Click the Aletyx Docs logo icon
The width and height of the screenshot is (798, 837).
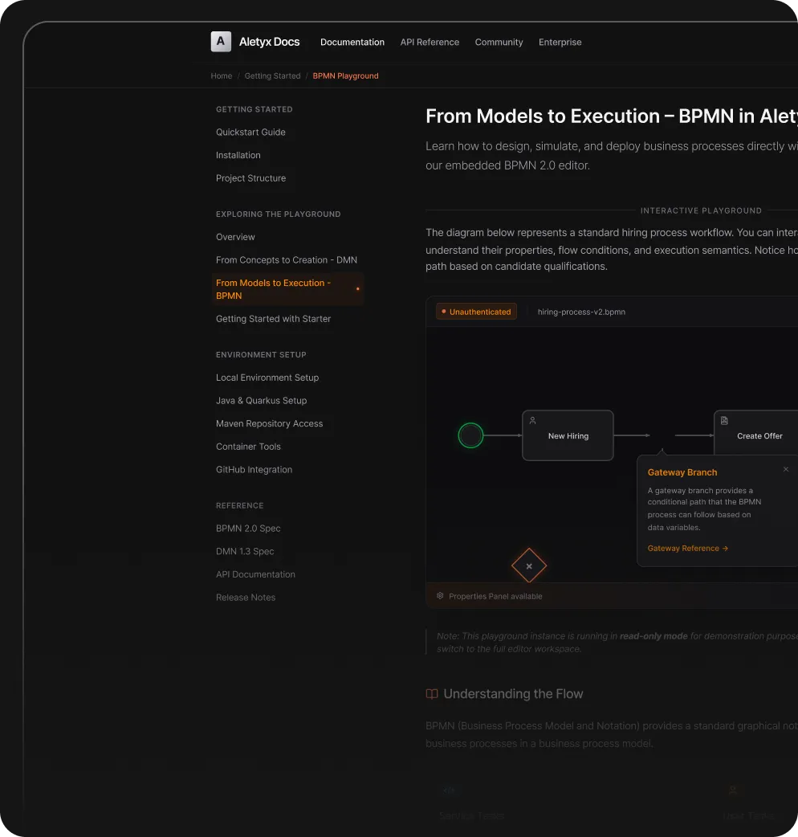pyautogui.click(x=220, y=41)
